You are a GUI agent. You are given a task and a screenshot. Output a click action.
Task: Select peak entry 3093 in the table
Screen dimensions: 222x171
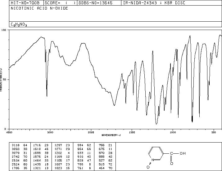coord(16,149)
